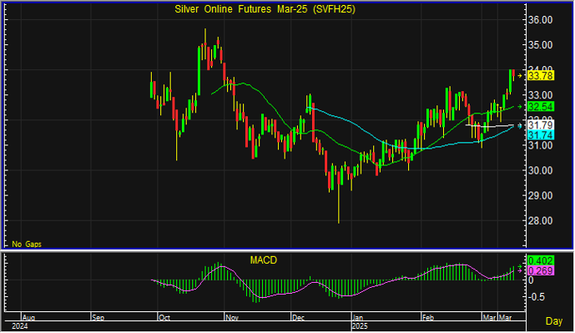Click the 33.00 price axis label
Image resolution: width=575 pixels, height=333 pixels.
pos(540,95)
